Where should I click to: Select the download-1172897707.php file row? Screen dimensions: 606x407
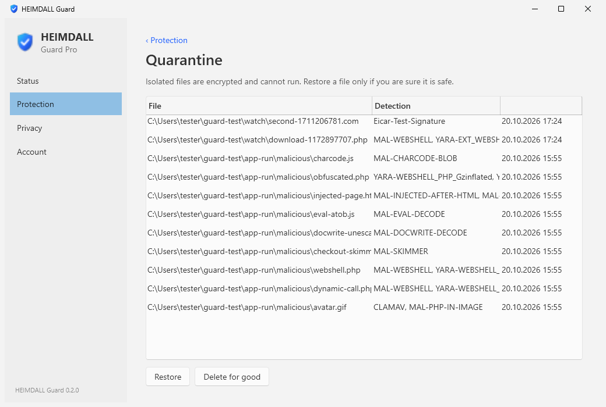pos(364,140)
